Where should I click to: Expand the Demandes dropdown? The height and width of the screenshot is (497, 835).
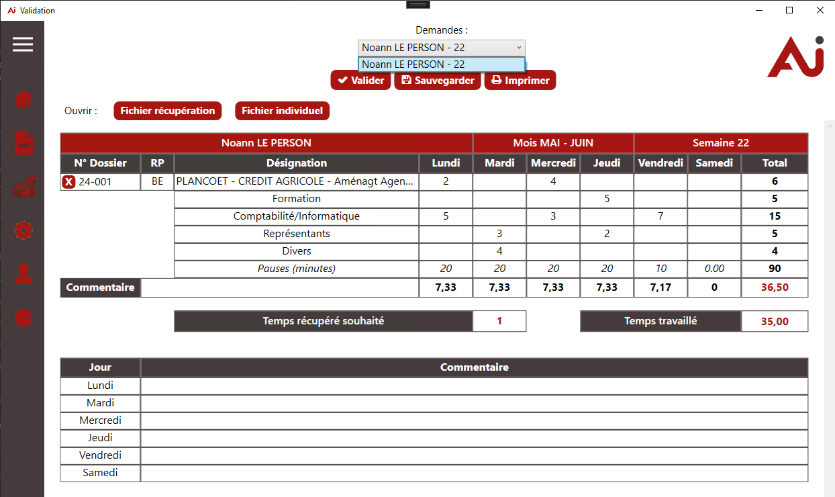[x=441, y=48]
